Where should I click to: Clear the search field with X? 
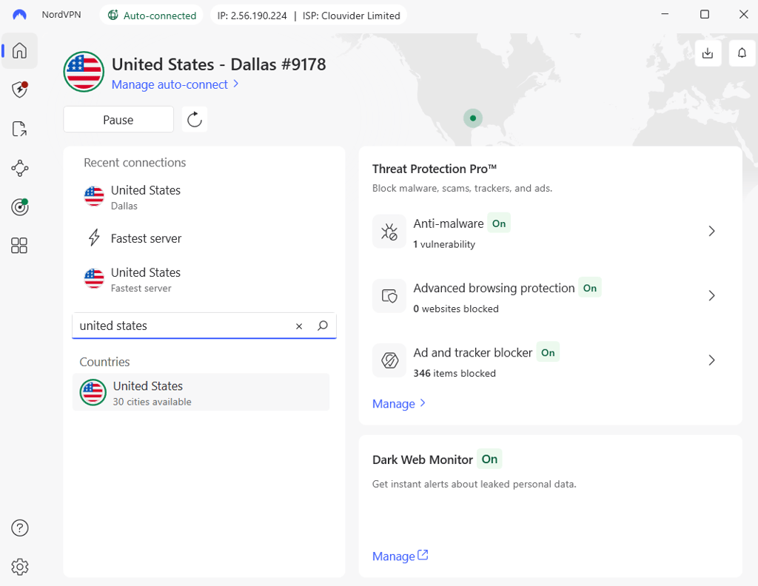299,326
